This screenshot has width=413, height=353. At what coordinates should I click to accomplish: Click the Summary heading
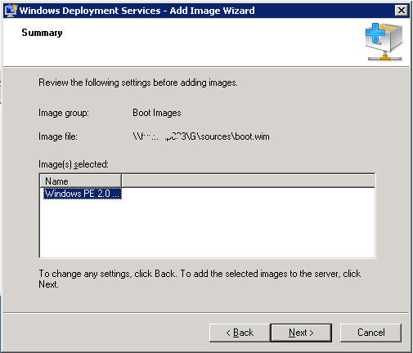(42, 33)
